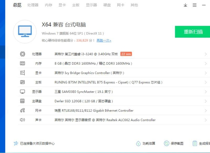Screen dimensions: 210x153
Task: Open 功耗估算 power estimation
Action: coord(149,143)
